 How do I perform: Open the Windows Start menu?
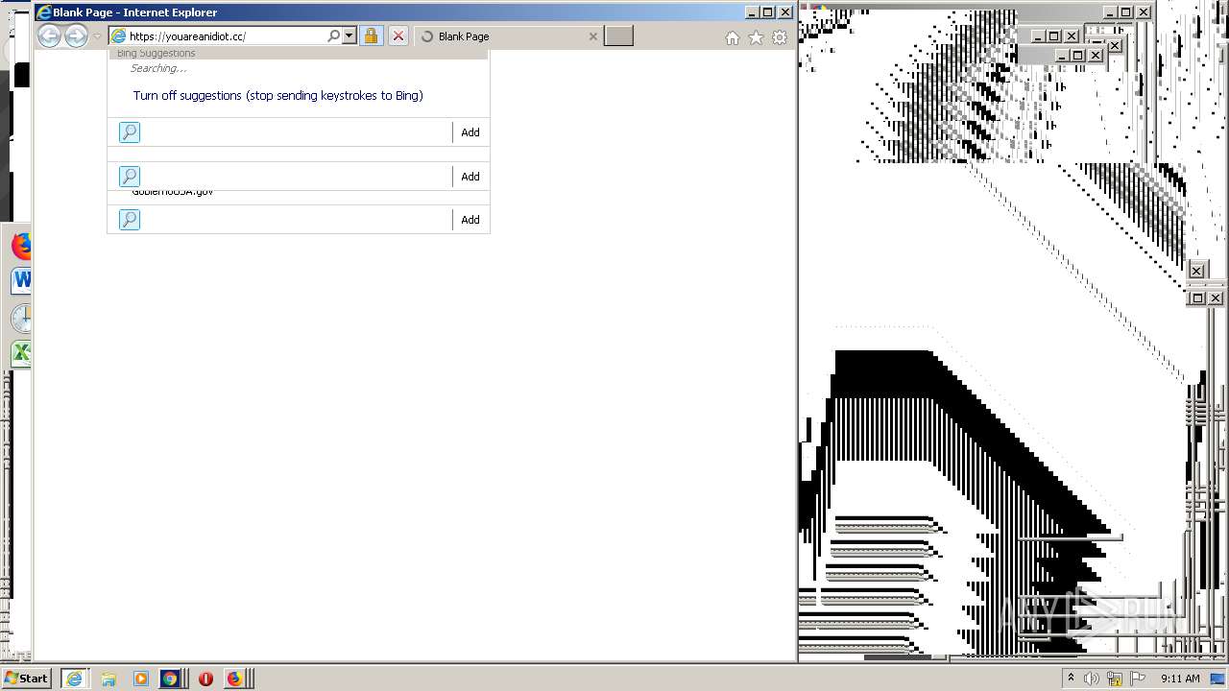pos(26,678)
